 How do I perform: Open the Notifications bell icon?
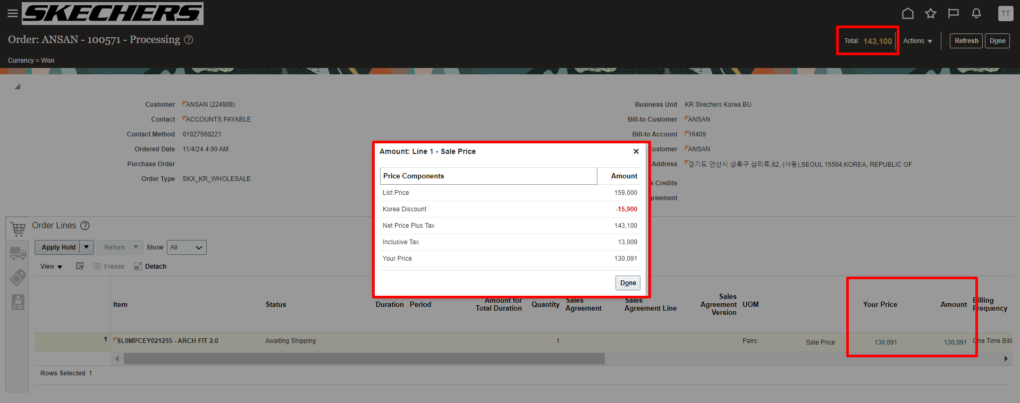click(x=976, y=13)
